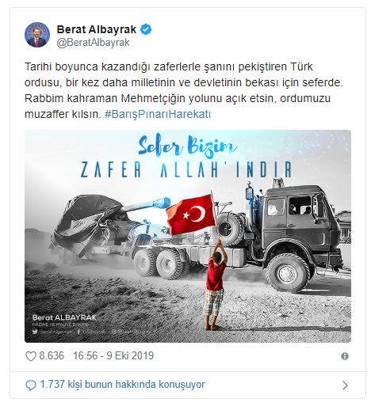Click the truck cab in the photo
This screenshot has width=371, height=410.
point(297,216)
